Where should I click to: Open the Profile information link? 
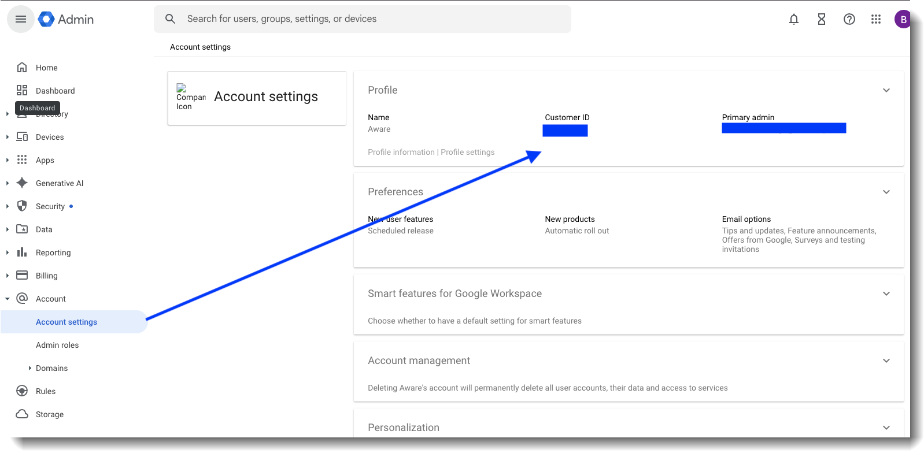click(x=401, y=152)
